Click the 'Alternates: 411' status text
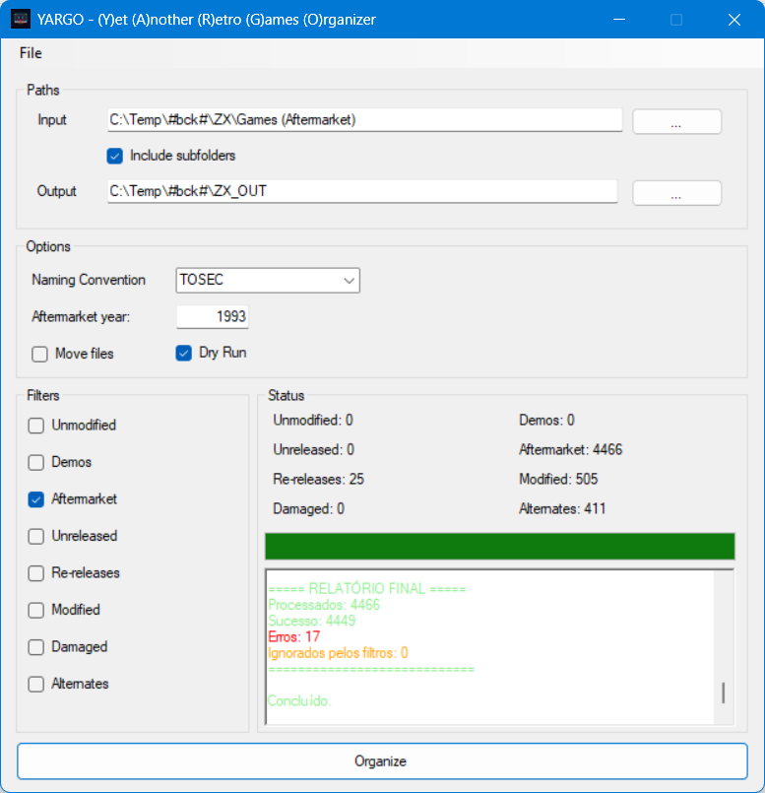765x793 pixels. coord(562,508)
